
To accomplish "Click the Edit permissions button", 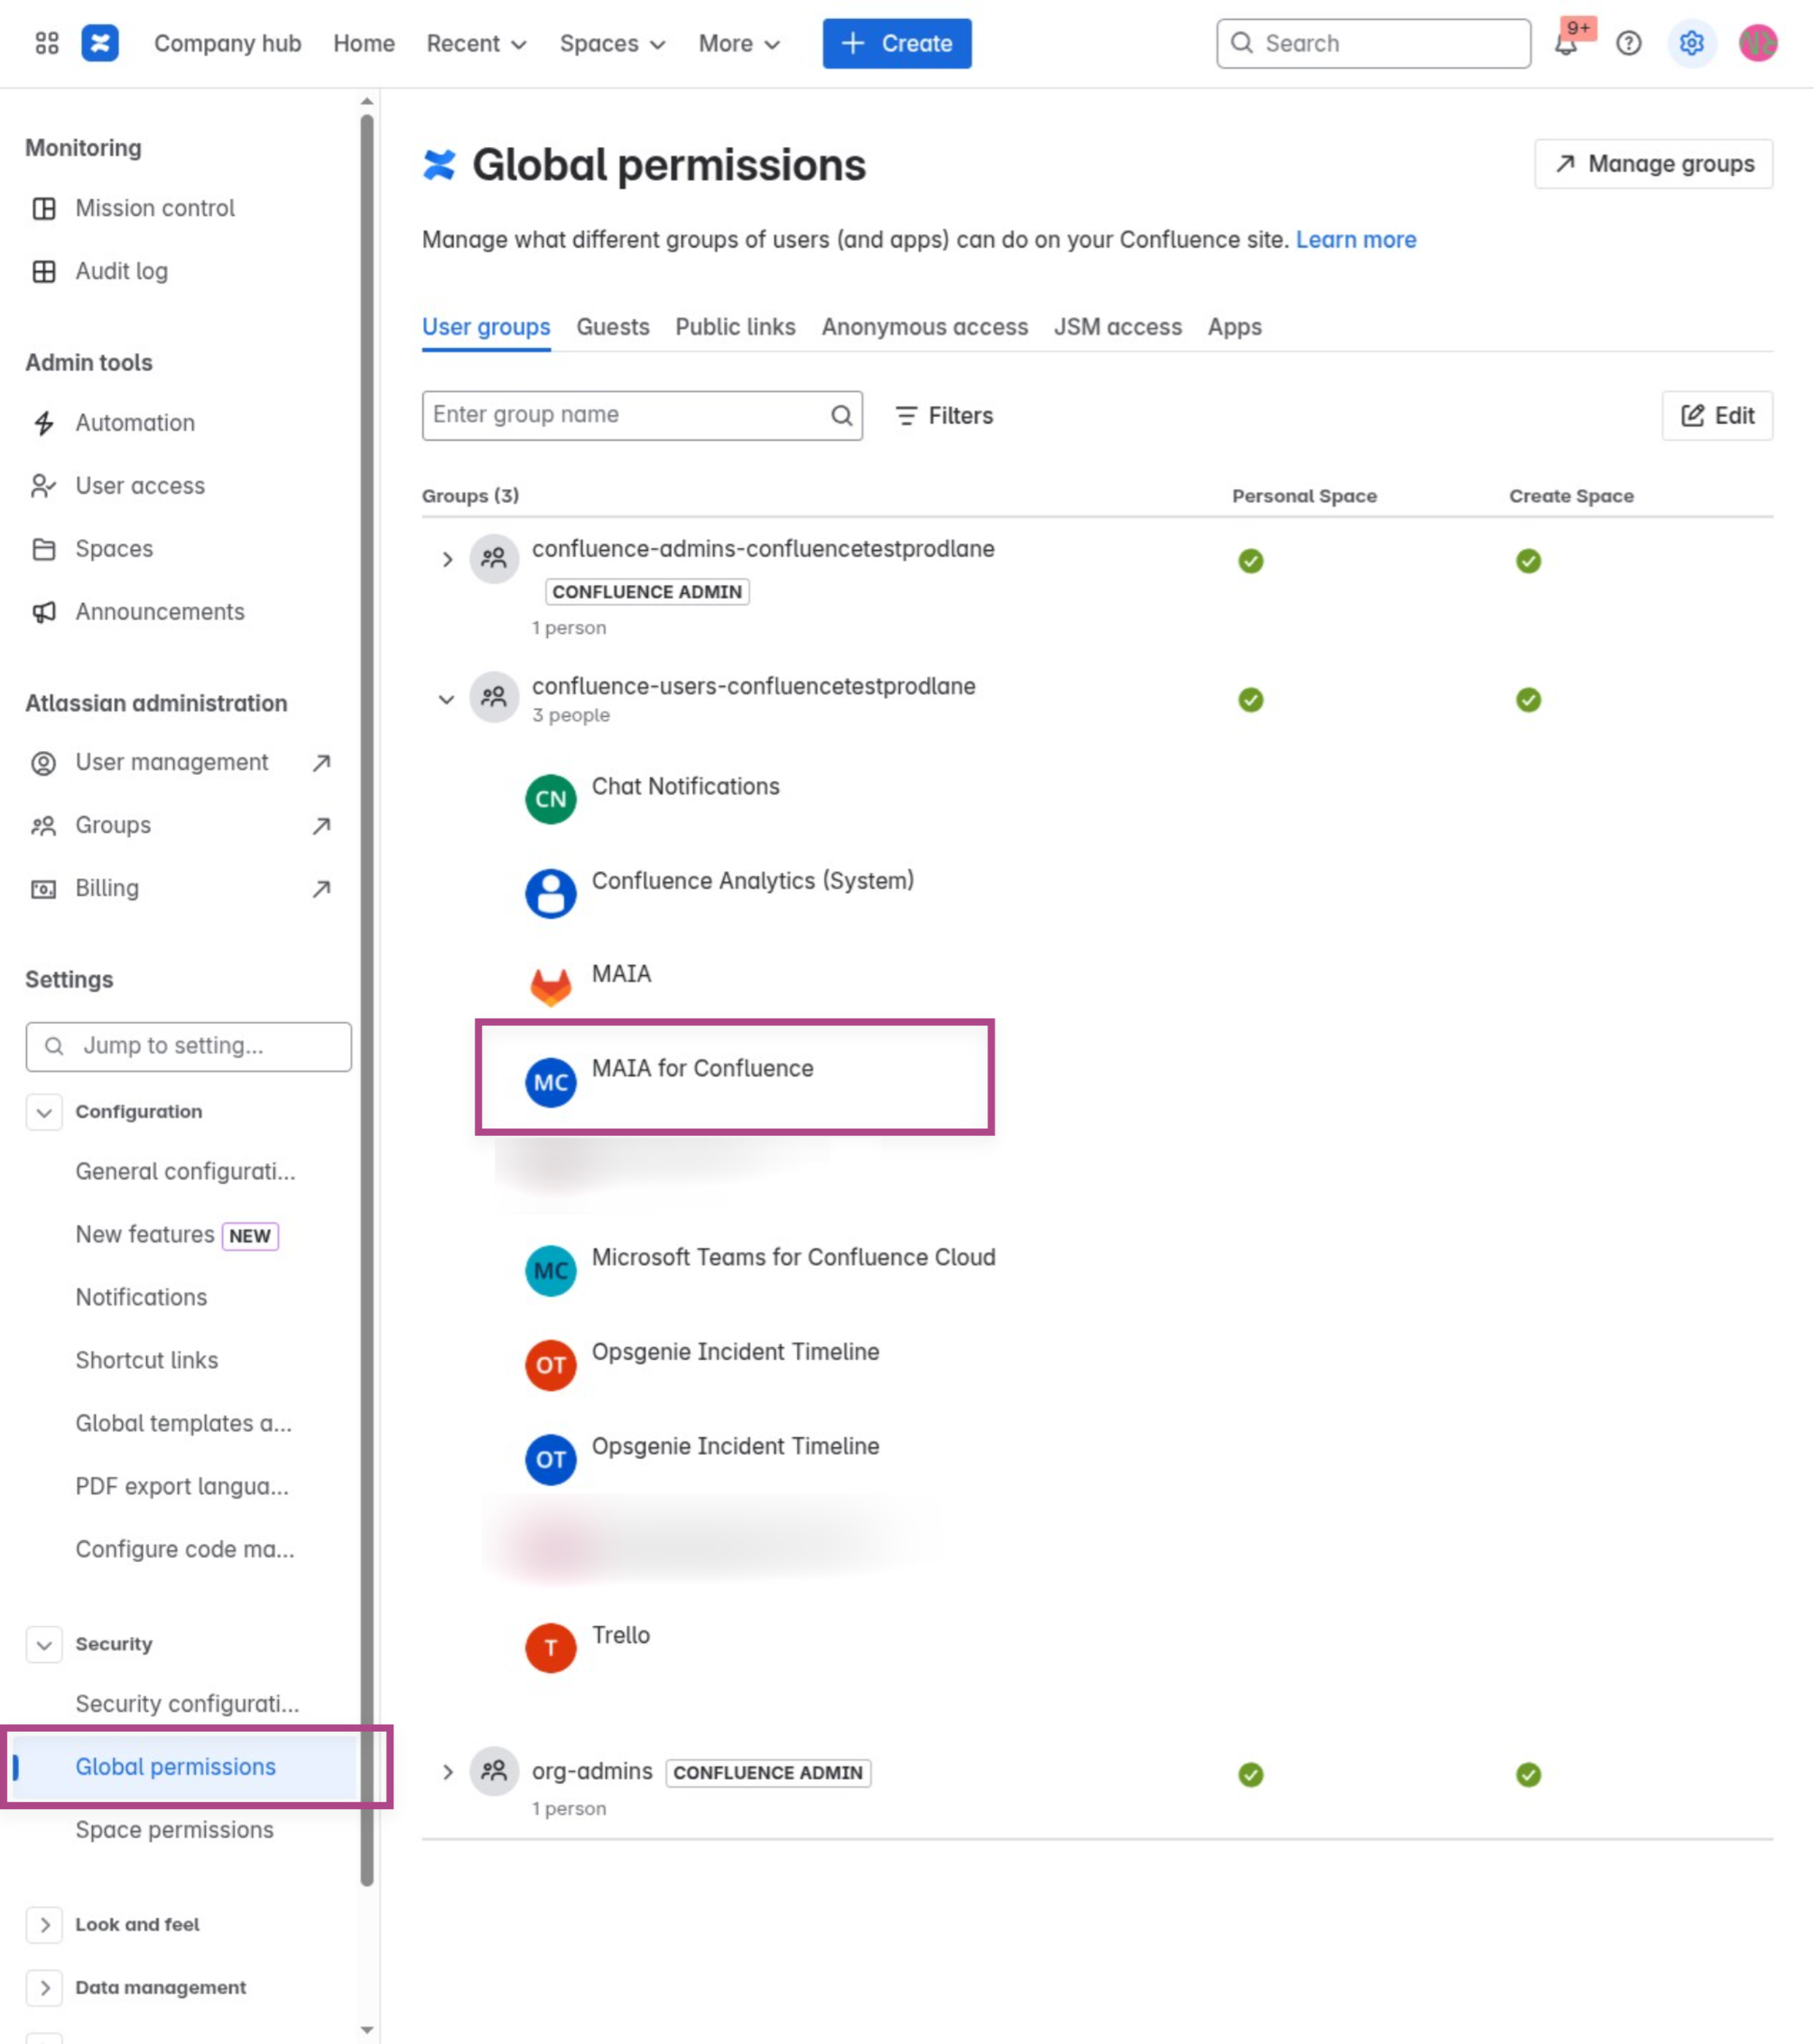I will [1717, 415].
